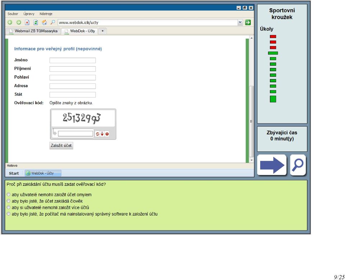This screenshot has height=280, width=345.
Task: Select answer 'aby bylo jisté, že účet zakládá člověk'
Action: pyautogui.click(x=8, y=201)
